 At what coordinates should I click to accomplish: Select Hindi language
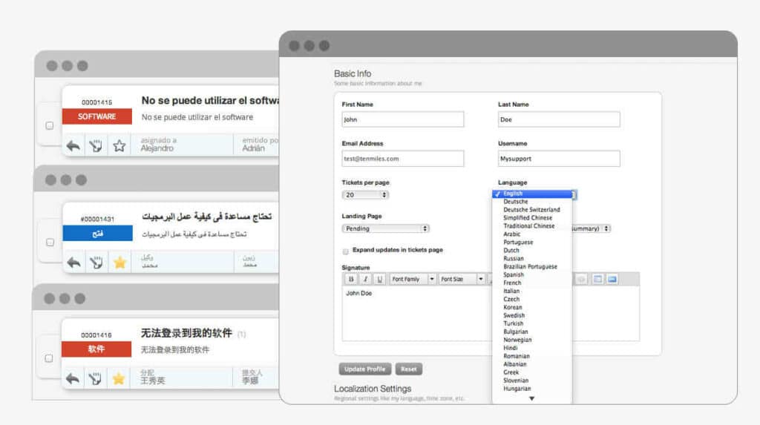[x=532, y=348]
